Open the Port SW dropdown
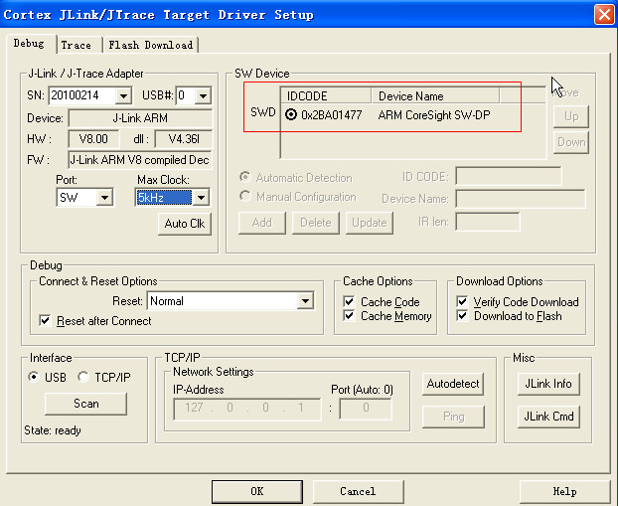 (x=104, y=198)
